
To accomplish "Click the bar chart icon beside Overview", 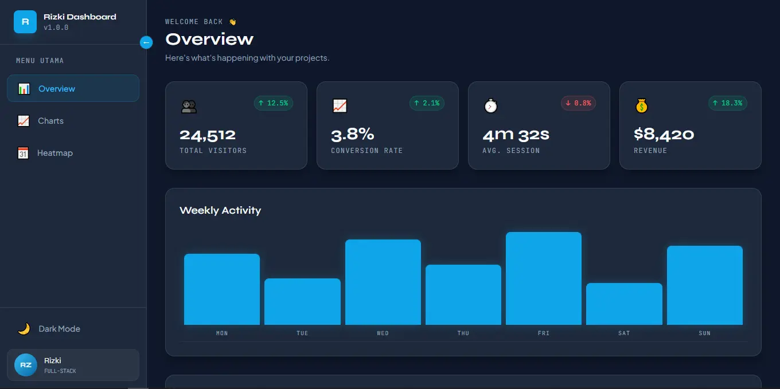I will coord(24,89).
